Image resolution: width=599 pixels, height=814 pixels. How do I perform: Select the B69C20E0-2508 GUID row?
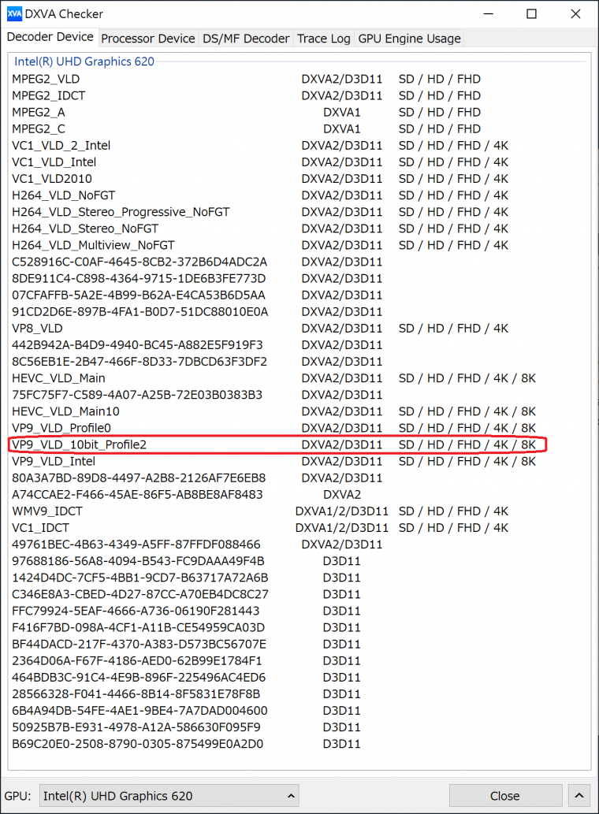point(299,743)
